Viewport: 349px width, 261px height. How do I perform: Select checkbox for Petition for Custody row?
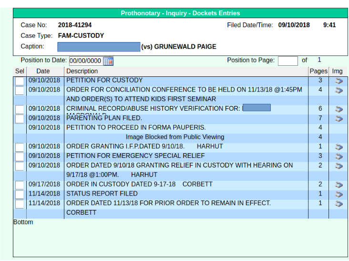click(19, 81)
